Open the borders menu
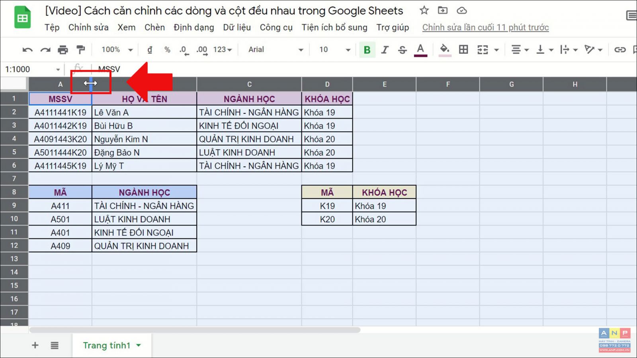 click(463, 50)
